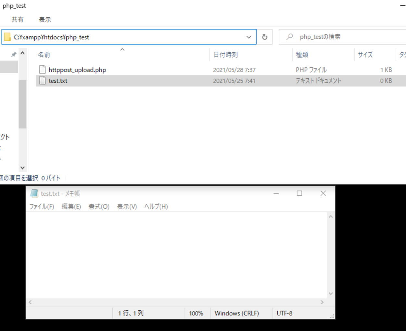Click the refresh icon beside the address bar
This screenshot has width=406, height=331.
(x=264, y=37)
